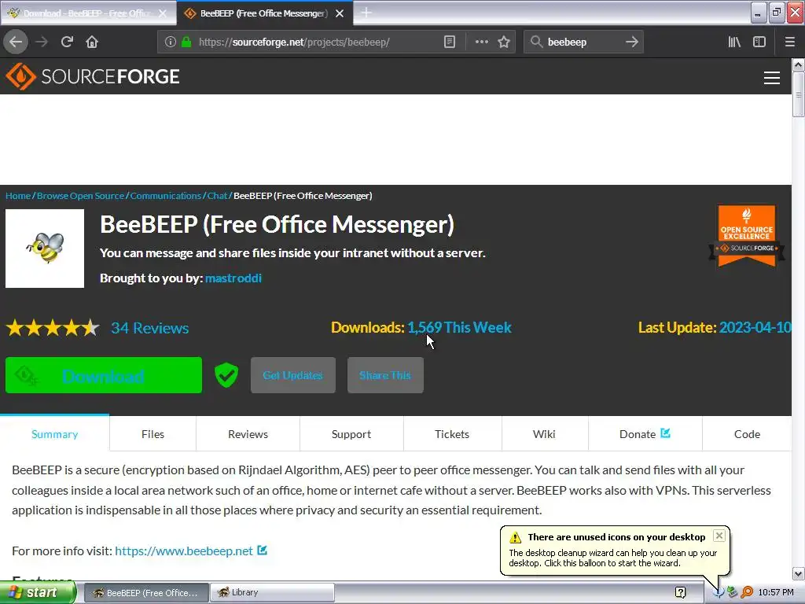Click the BeeBEEP bee project logo

pos(45,249)
